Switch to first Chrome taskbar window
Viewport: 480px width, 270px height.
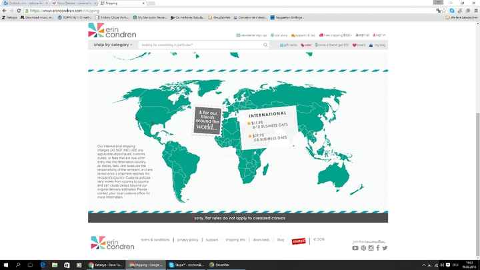(105, 265)
